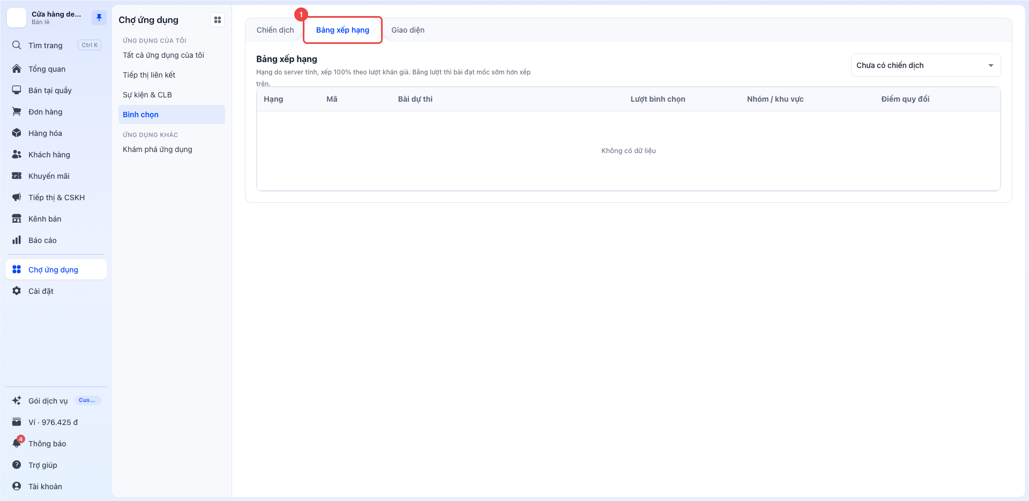Click the Hạng column header

pyautogui.click(x=273, y=99)
